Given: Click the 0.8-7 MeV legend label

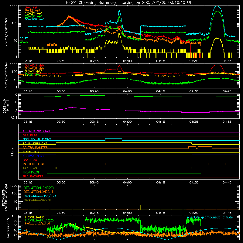Looking at the screenshot, I should pos(33,71).
